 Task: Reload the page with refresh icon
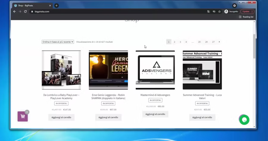[25, 12]
